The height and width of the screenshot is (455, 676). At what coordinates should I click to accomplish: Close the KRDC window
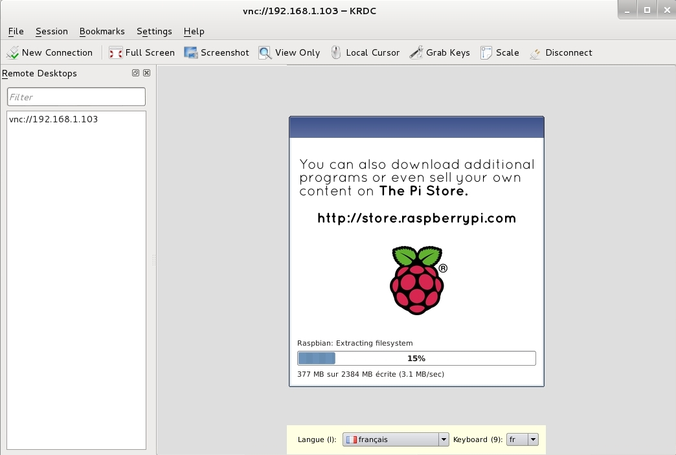click(667, 10)
